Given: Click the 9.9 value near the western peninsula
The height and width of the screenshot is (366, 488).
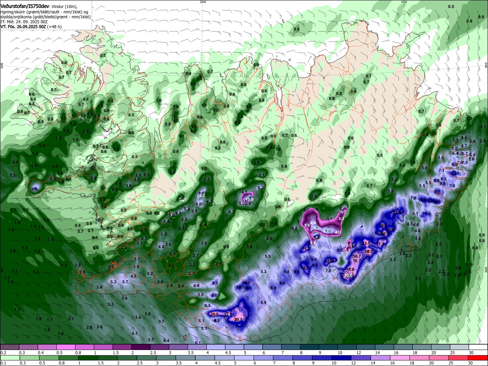Looking at the screenshot, I should click(x=35, y=189).
